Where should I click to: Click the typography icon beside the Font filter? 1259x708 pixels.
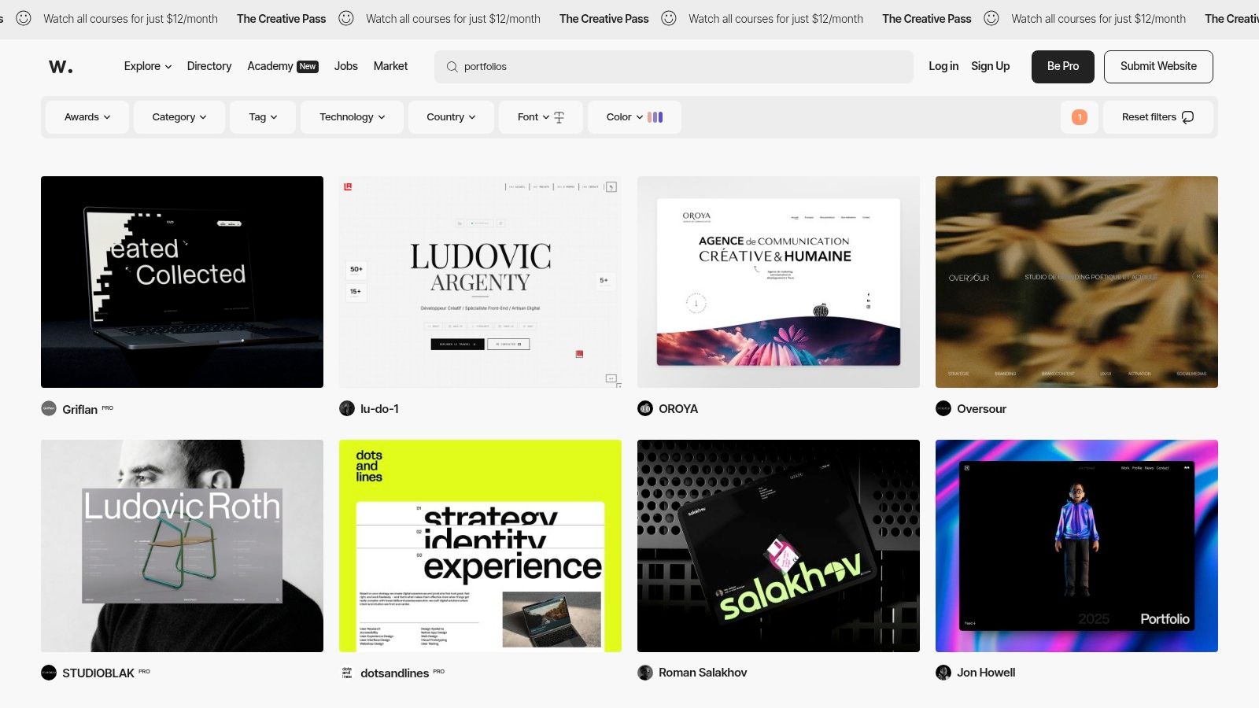(559, 116)
